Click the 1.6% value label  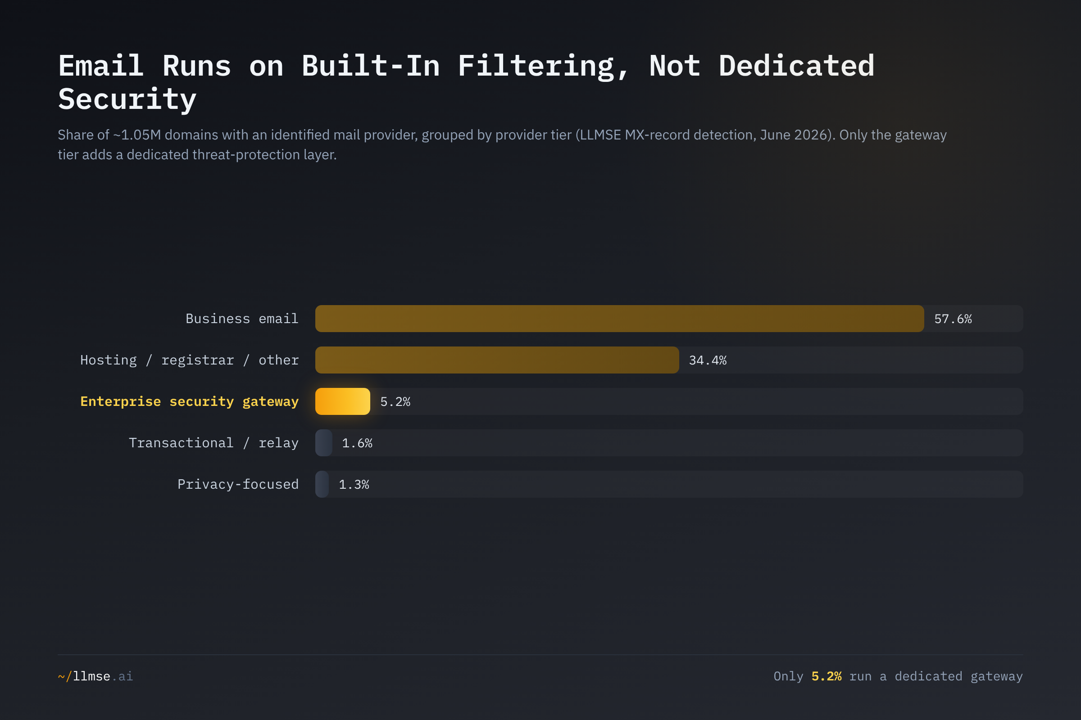(x=357, y=443)
